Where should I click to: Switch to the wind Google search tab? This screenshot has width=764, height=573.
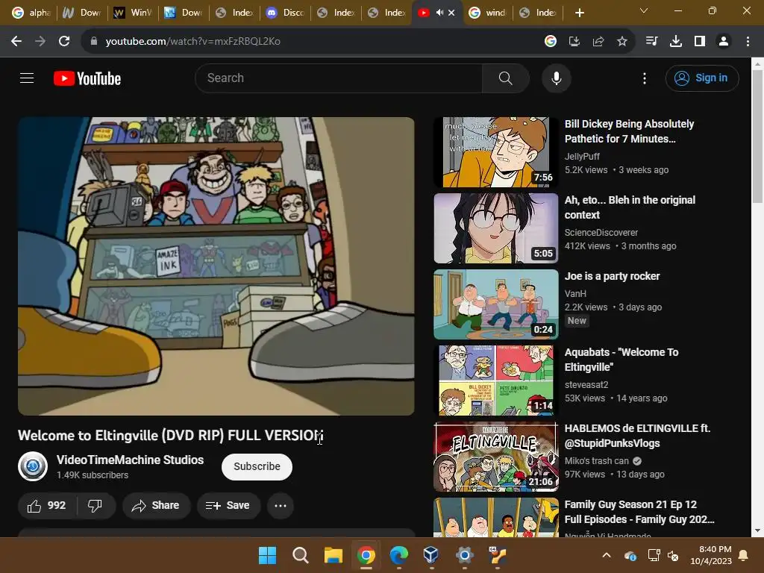487,13
